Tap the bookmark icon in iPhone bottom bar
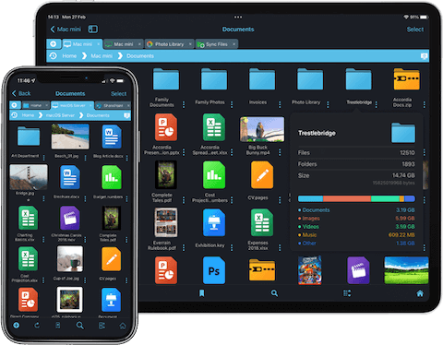 (x=58, y=326)
